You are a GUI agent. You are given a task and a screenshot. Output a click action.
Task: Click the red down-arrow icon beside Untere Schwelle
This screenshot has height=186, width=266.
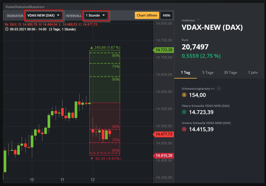(184, 129)
